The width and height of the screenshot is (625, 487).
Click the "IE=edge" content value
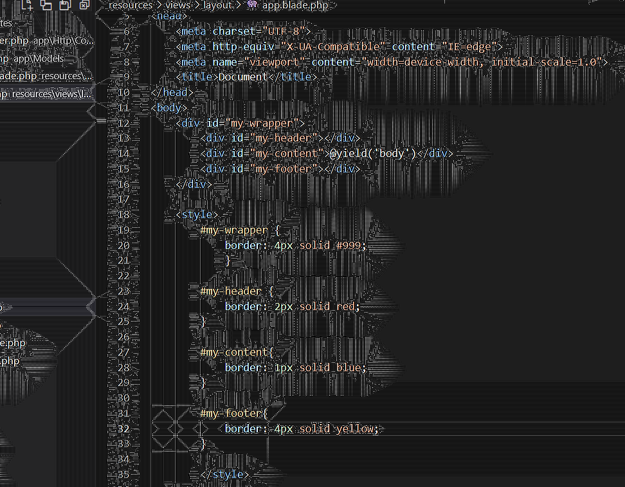[x=469, y=47]
